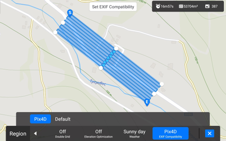Click the flight time clock icon
The image size is (226, 141).
click(158, 6)
